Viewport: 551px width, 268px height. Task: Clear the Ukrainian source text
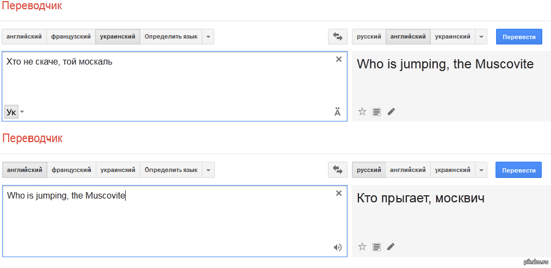tap(339, 59)
